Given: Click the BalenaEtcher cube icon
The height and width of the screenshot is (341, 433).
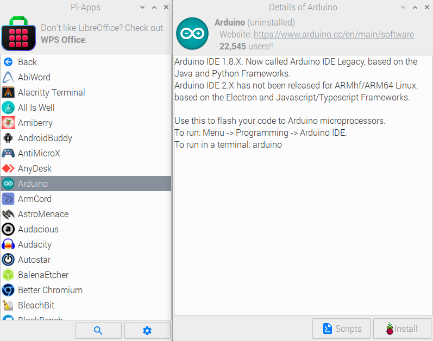Looking at the screenshot, I should click(8, 275).
